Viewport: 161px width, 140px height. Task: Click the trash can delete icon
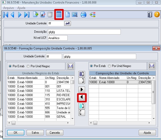(50, 15)
